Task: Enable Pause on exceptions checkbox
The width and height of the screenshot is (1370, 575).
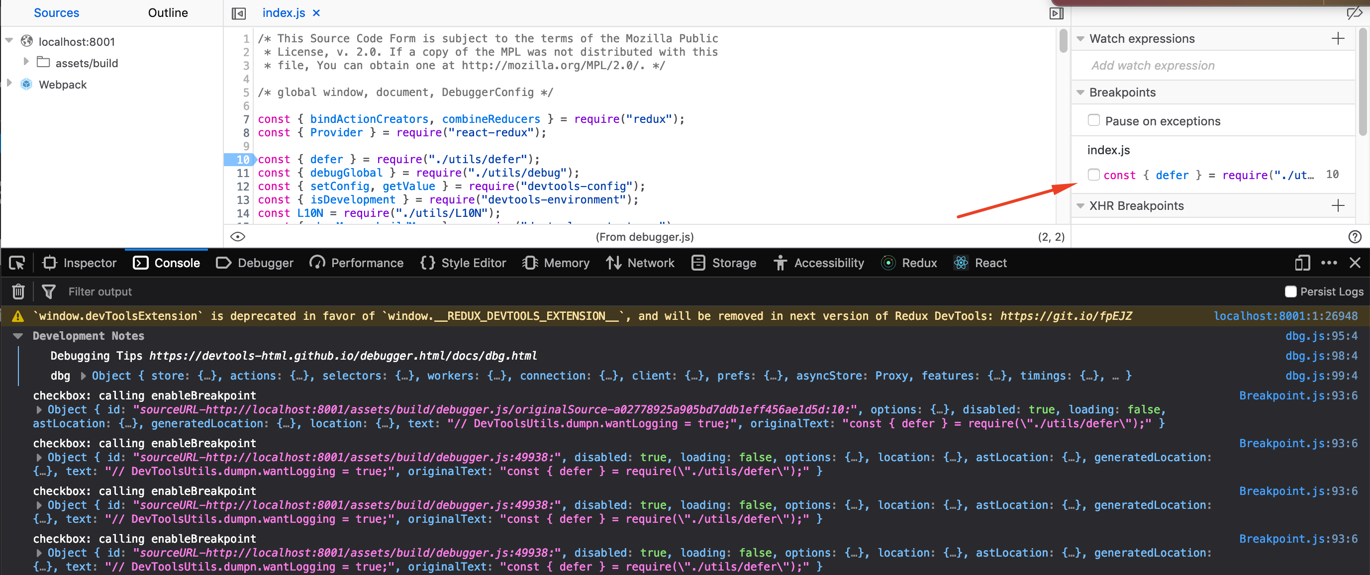Action: tap(1093, 121)
